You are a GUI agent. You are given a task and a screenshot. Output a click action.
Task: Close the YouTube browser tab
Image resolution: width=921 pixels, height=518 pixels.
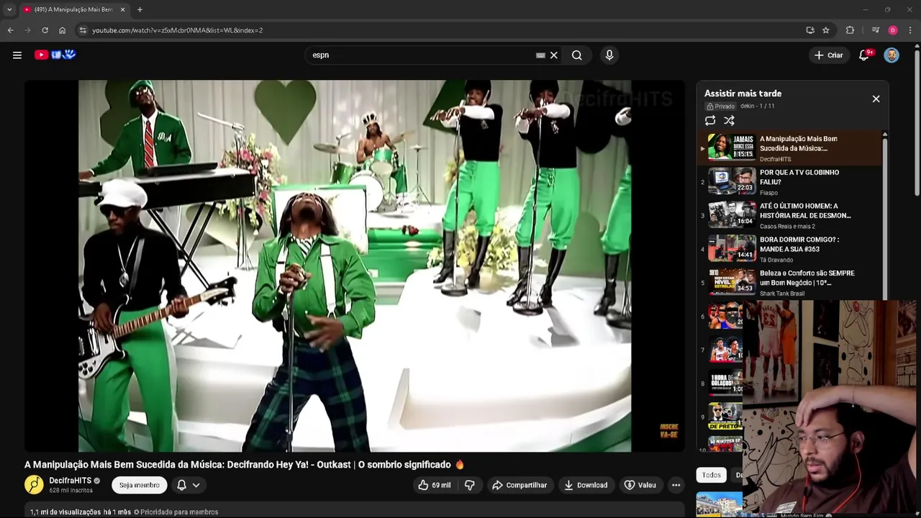tap(122, 9)
